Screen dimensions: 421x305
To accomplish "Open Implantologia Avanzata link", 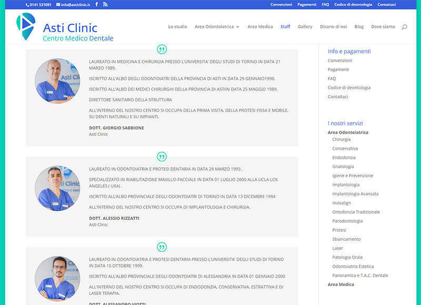I will point(355,194).
